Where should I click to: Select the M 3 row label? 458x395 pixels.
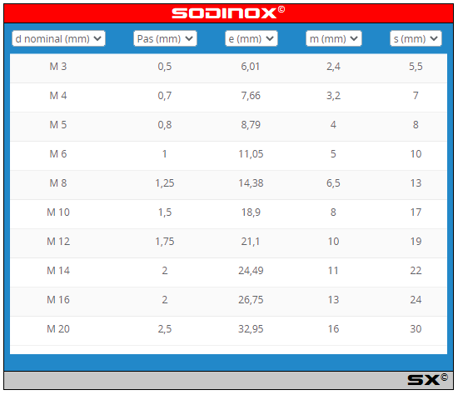tap(58, 67)
